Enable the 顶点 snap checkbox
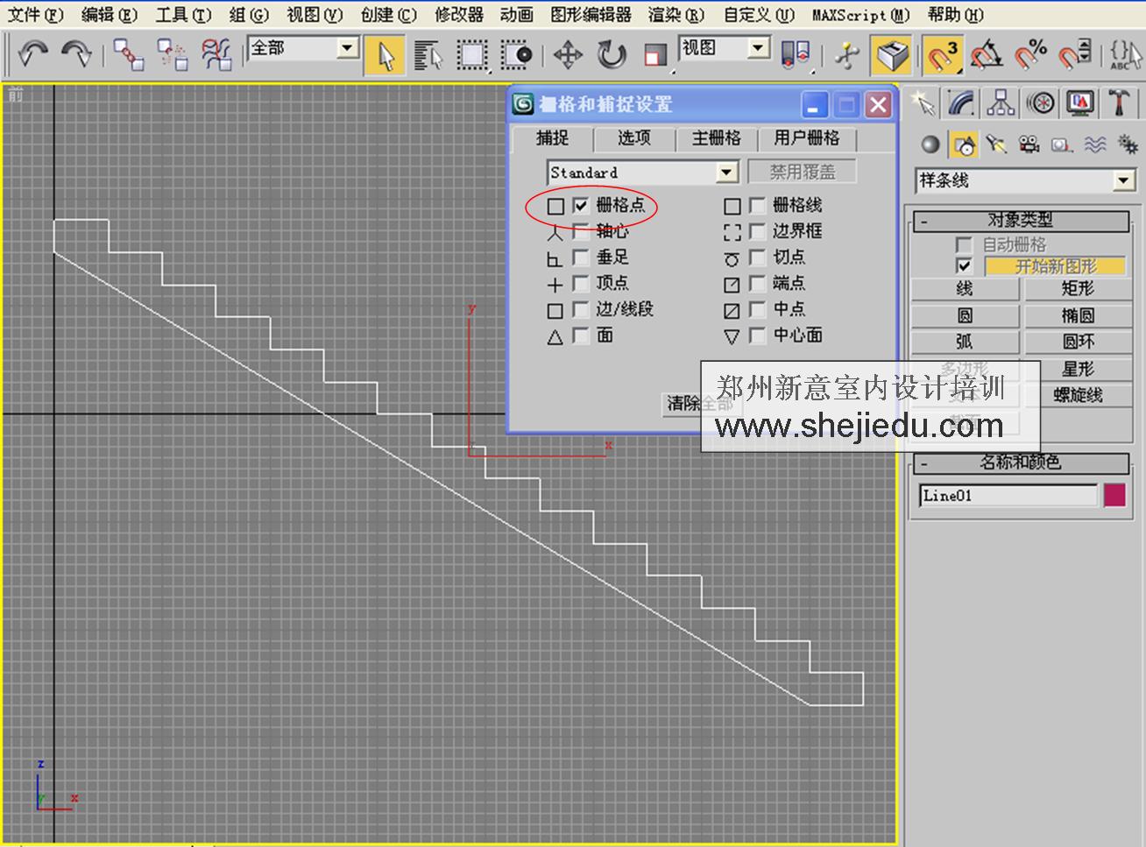 pyautogui.click(x=580, y=283)
